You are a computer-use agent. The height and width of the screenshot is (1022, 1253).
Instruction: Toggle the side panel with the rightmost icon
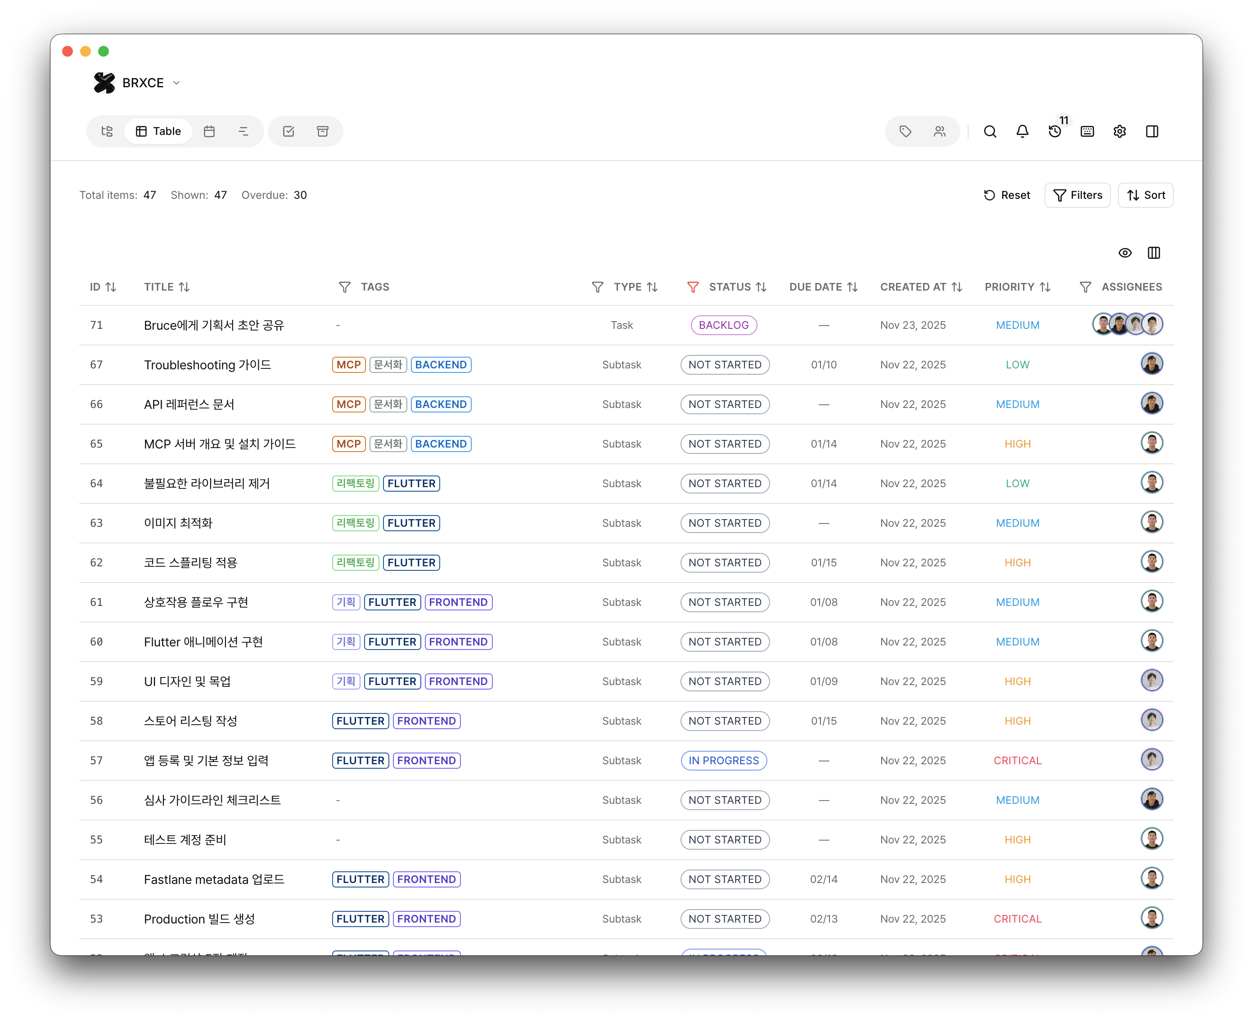(x=1152, y=131)
